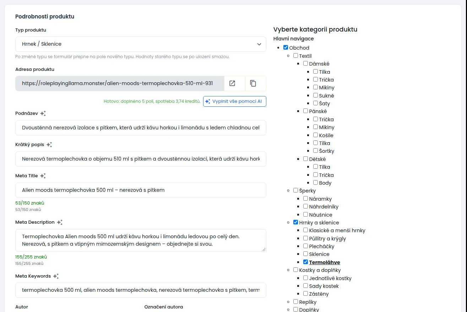This screenshot has width=467, height=312.
Task: Click the Meta Keywords input field
Action: 141,290
